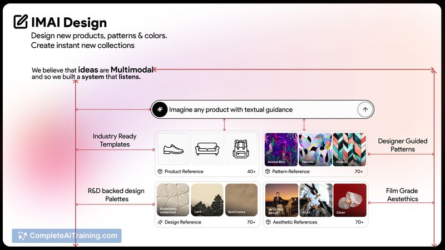Choose the Animal Bird pattern thumbnail
Image resolution: width=445 pixels, height=250 pixels.
point(281,149)
